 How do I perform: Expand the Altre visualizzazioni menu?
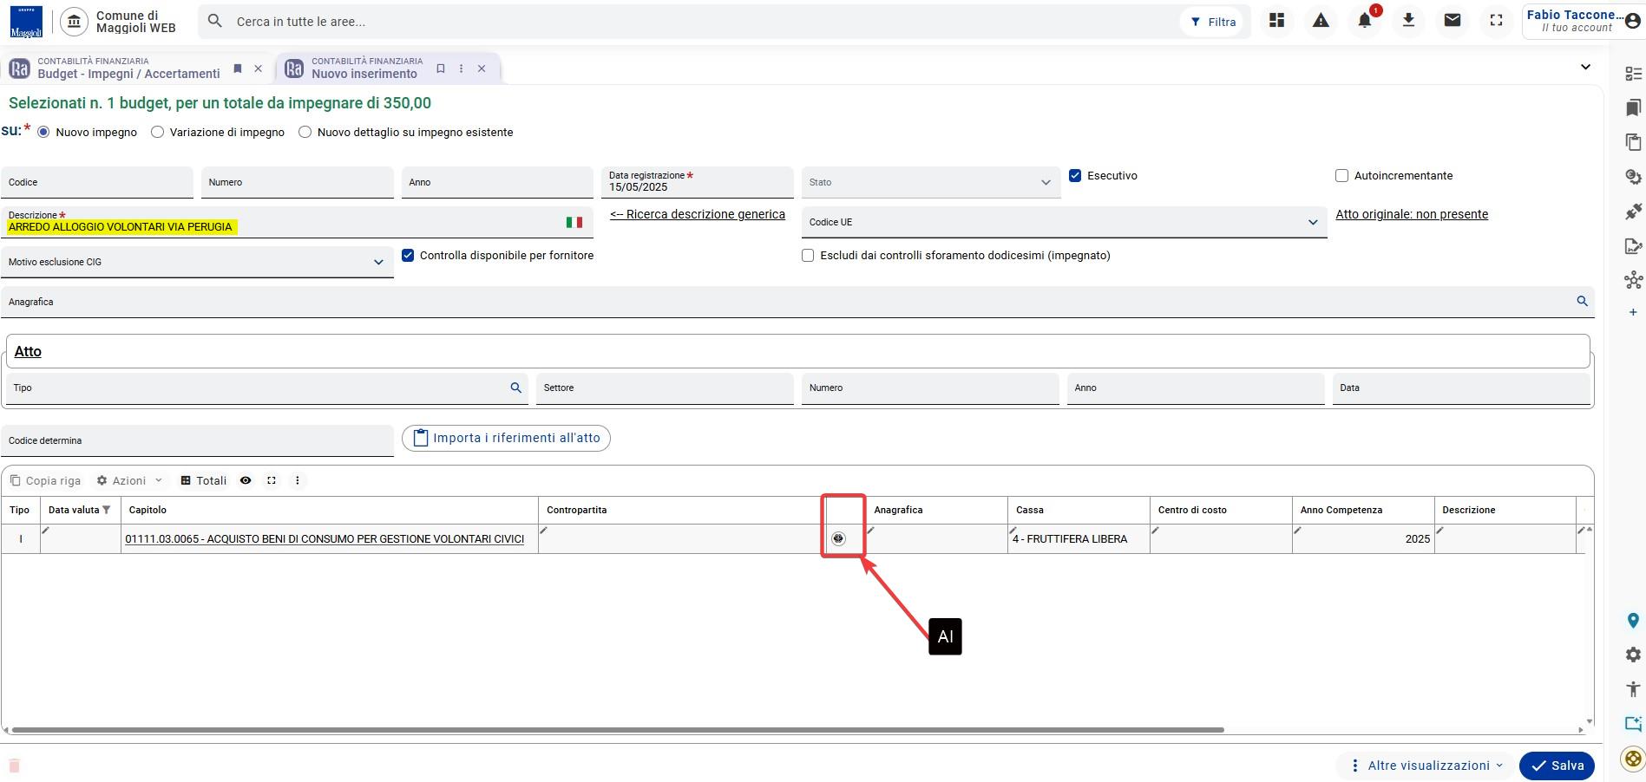tap(1426, 766)
